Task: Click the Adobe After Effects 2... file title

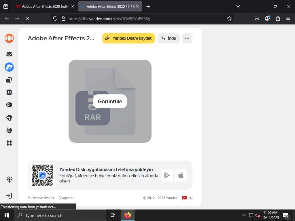Action: tap(61, 38)
